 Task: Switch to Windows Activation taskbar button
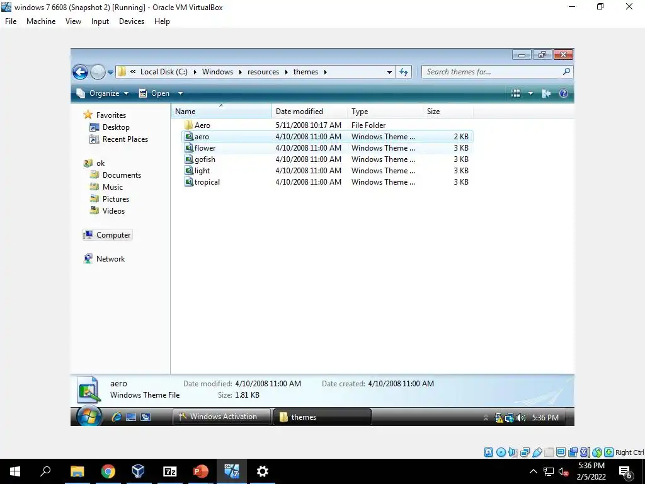pyautogui.click(x=222, y=417)
